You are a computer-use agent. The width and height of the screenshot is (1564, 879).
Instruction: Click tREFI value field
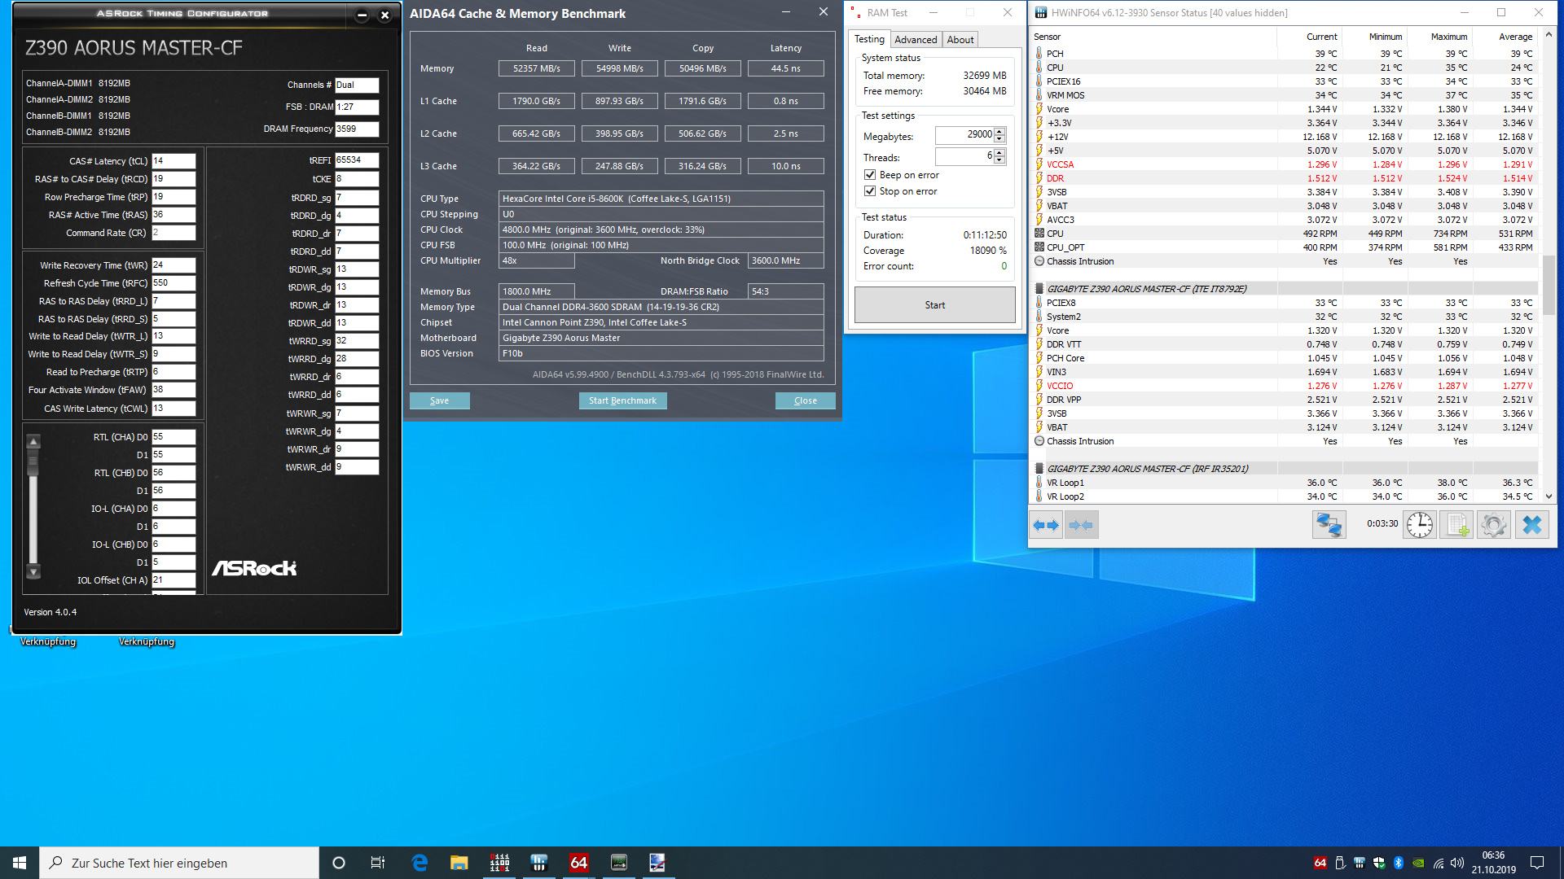pyautogui.click(x=357, y=160)
